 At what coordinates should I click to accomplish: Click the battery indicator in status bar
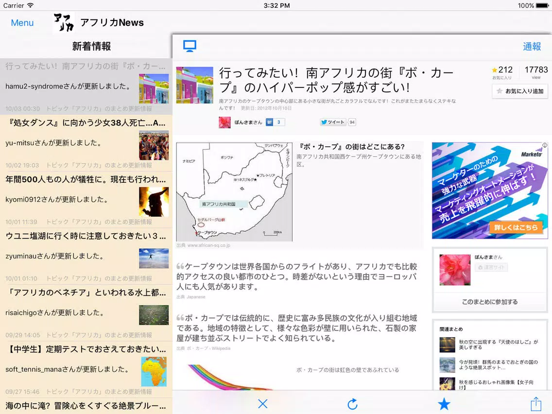point(542,6)
